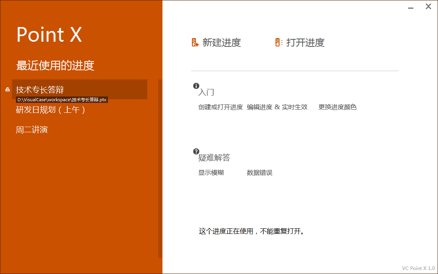Click the question mark icon beside 疑难解答
The width and height of the screenshot is (438, 274).
(x=196, y=151)
